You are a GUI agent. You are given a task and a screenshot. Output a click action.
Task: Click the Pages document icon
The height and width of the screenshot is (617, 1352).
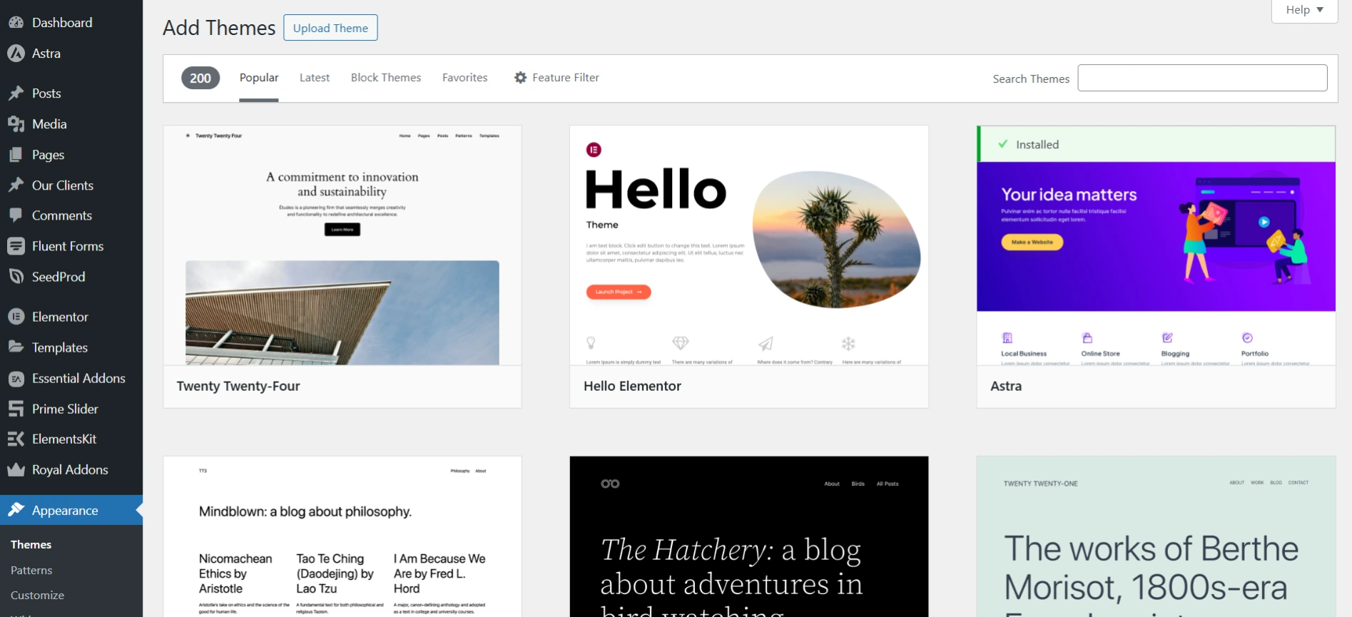(16, 155)
